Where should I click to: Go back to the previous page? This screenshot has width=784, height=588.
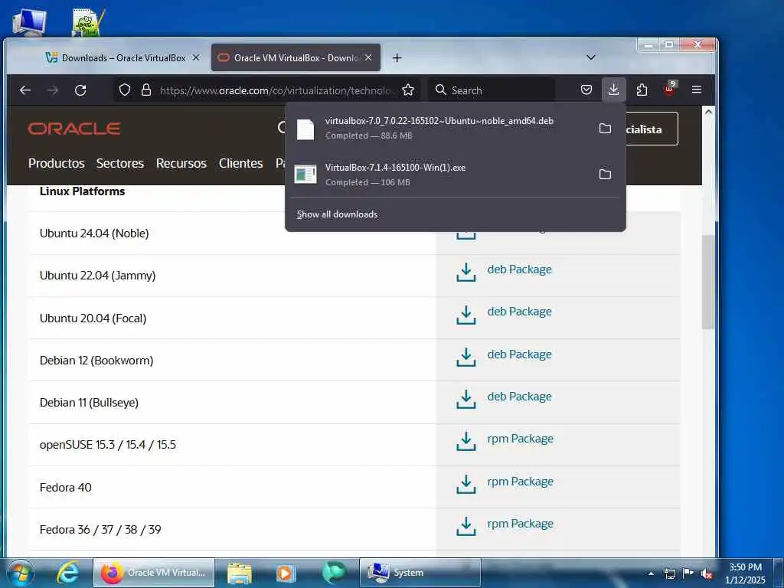coord(25,90)
